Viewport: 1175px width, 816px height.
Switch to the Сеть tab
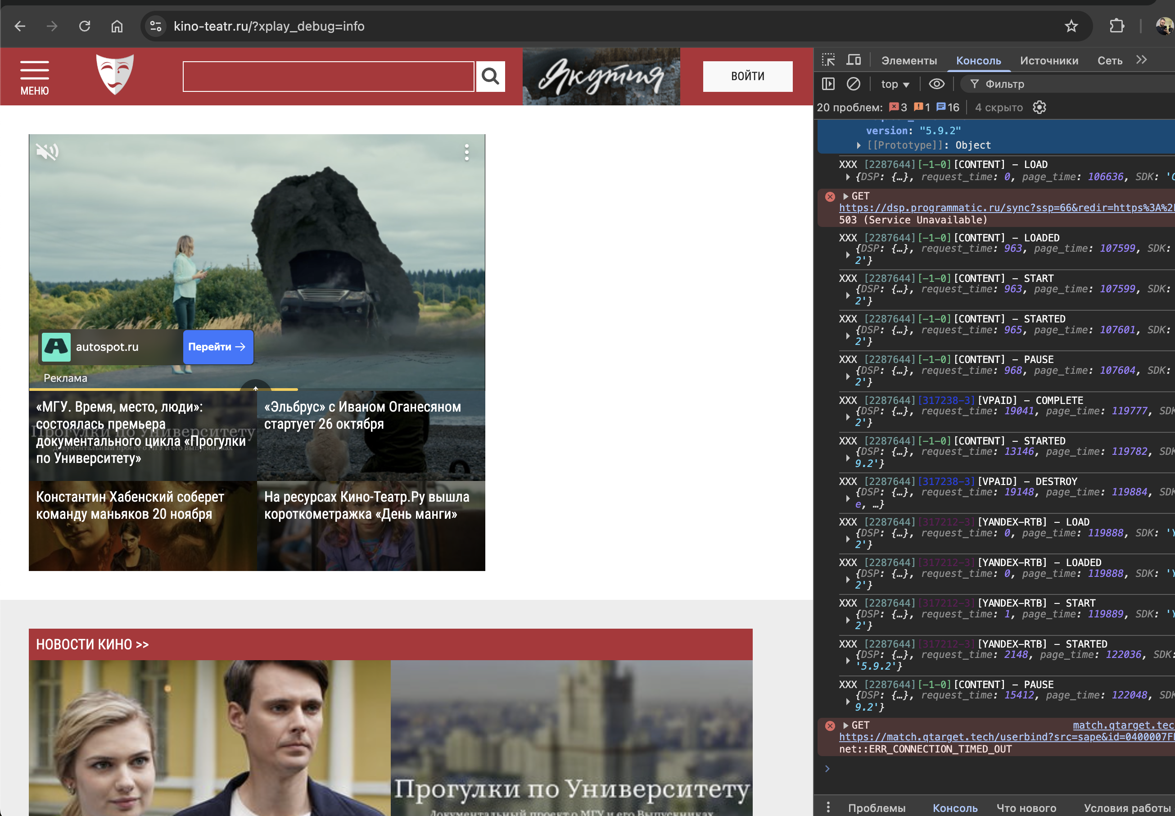[1110, 61]
